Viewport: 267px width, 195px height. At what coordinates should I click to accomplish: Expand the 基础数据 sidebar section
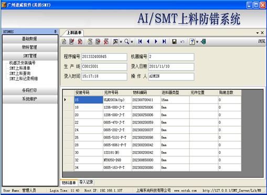pyautogui.click(x=30, y=39)
